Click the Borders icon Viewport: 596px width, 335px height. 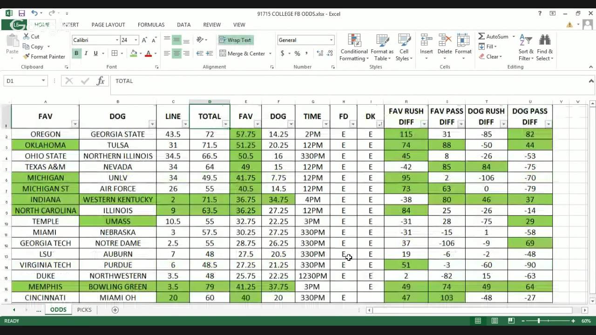coord(115,54)
